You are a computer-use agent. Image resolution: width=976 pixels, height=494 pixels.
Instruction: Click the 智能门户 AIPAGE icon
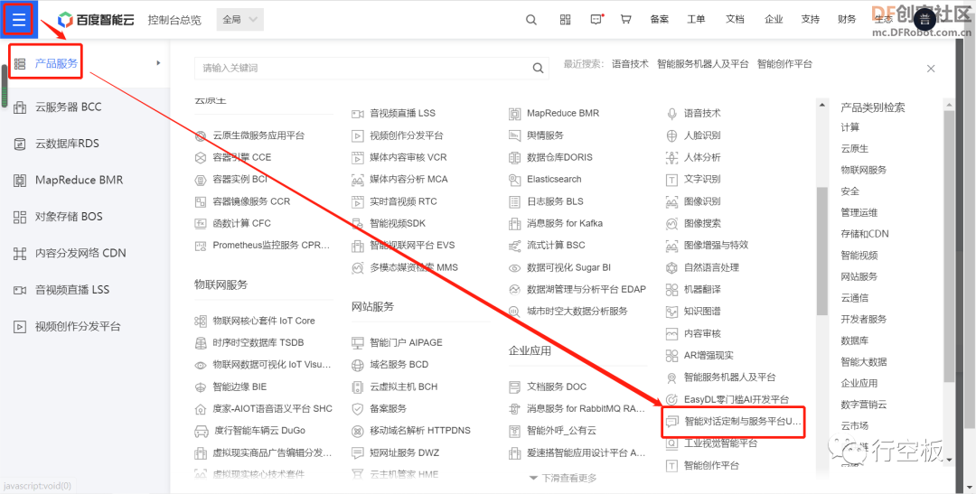coord(357,342)
